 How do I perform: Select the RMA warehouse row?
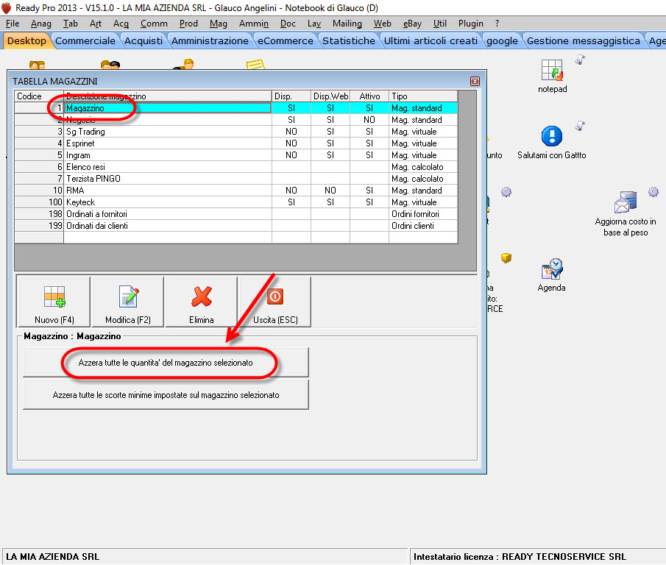236,191
